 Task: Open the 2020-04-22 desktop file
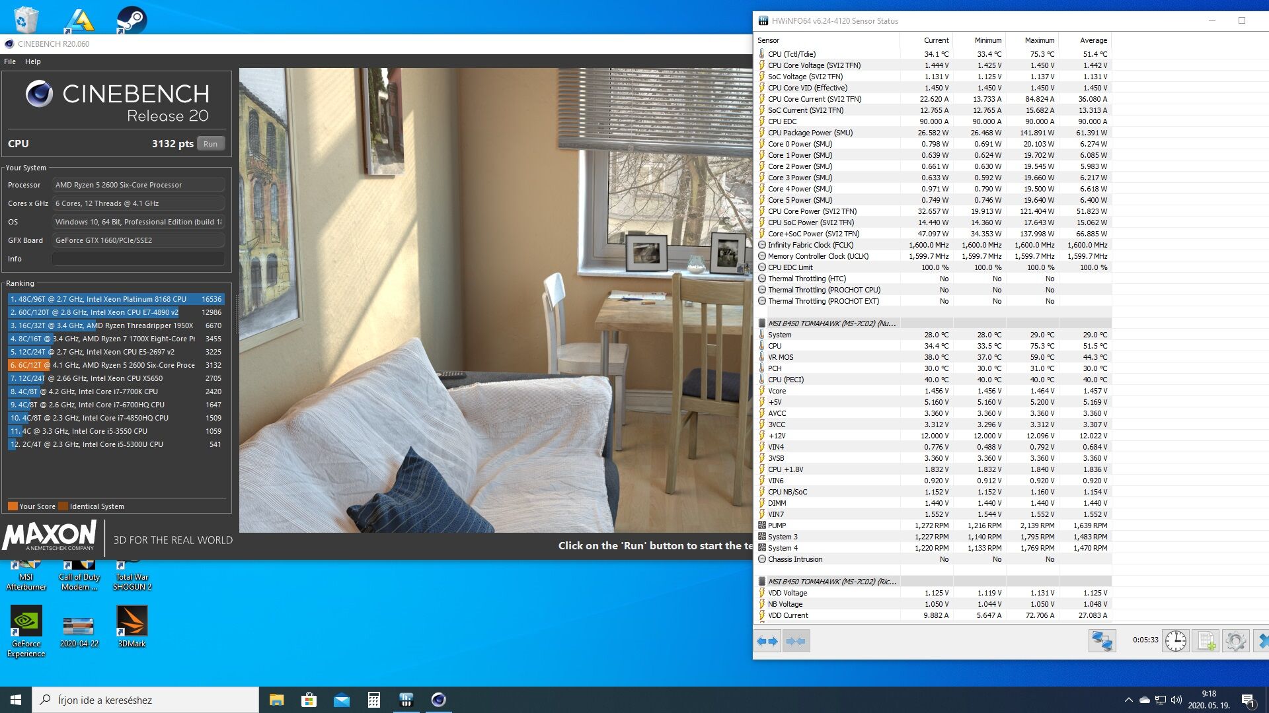[x=79, y=630]
